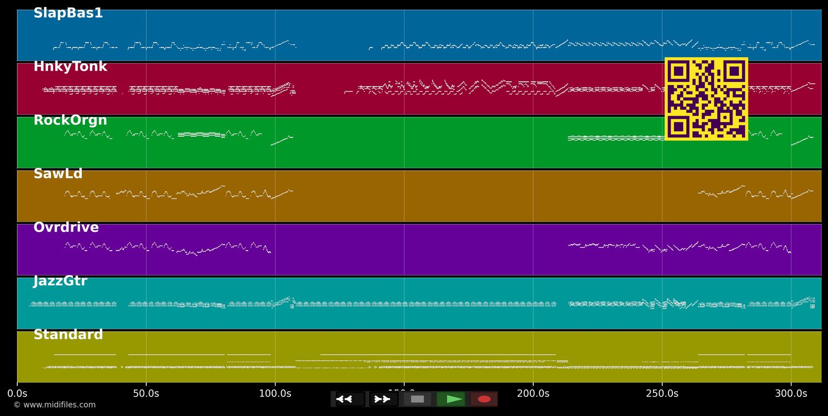Viewport: 828px width, 416px height.
Task: Select the JazzGtr track label
Action: [60, 281]
